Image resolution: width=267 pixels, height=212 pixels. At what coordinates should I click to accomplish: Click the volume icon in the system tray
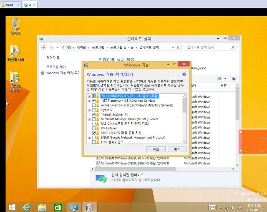(233, 207)
